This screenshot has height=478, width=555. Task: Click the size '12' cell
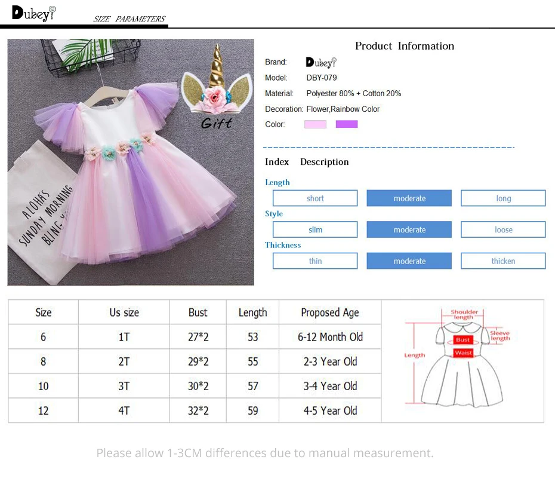[x=43, y=410]
